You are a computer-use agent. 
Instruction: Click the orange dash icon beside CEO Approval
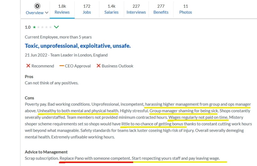pyautogui.click(x=61, y=66)
